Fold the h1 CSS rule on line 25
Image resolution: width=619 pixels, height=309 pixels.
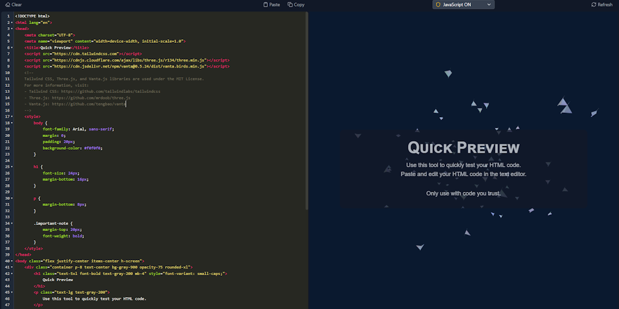11,167
